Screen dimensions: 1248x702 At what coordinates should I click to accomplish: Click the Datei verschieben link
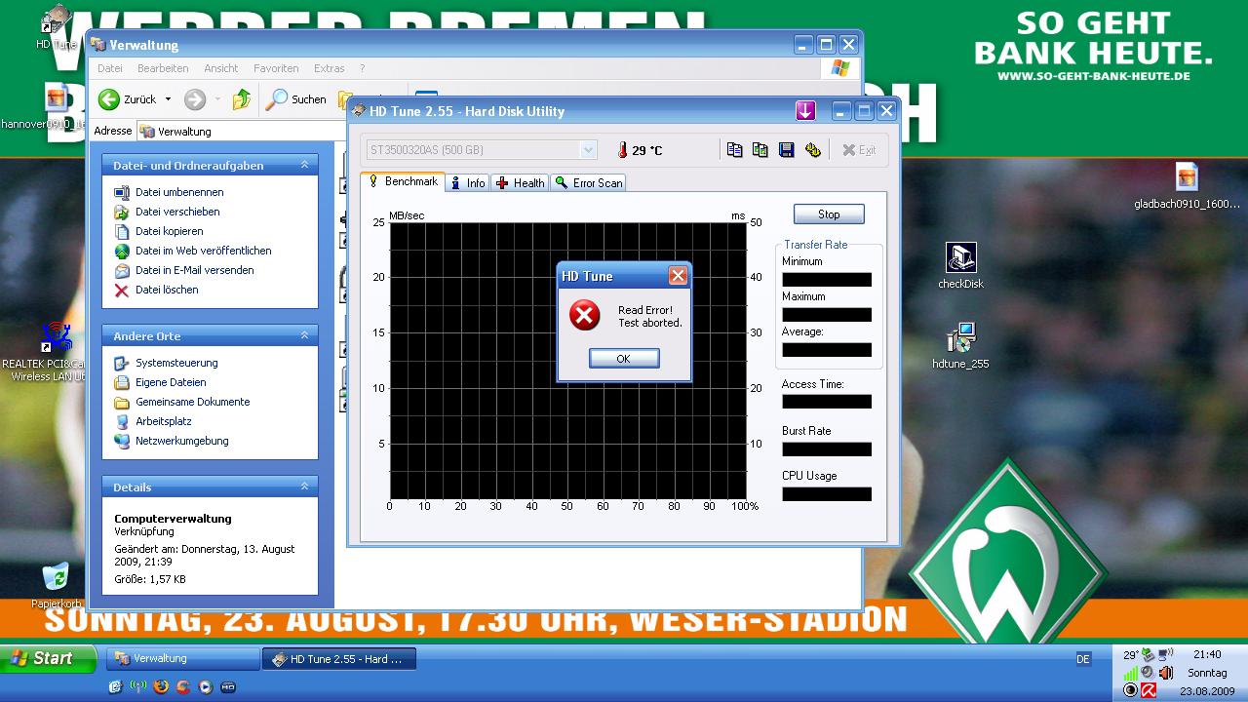[x=177, y=212]
